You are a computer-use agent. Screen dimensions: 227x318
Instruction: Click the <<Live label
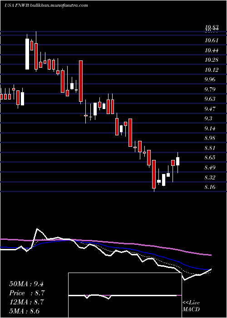click(191, 303)
